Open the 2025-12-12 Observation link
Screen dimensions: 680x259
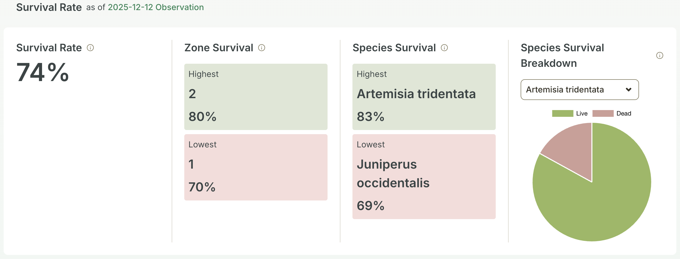[x=156, y=7]
